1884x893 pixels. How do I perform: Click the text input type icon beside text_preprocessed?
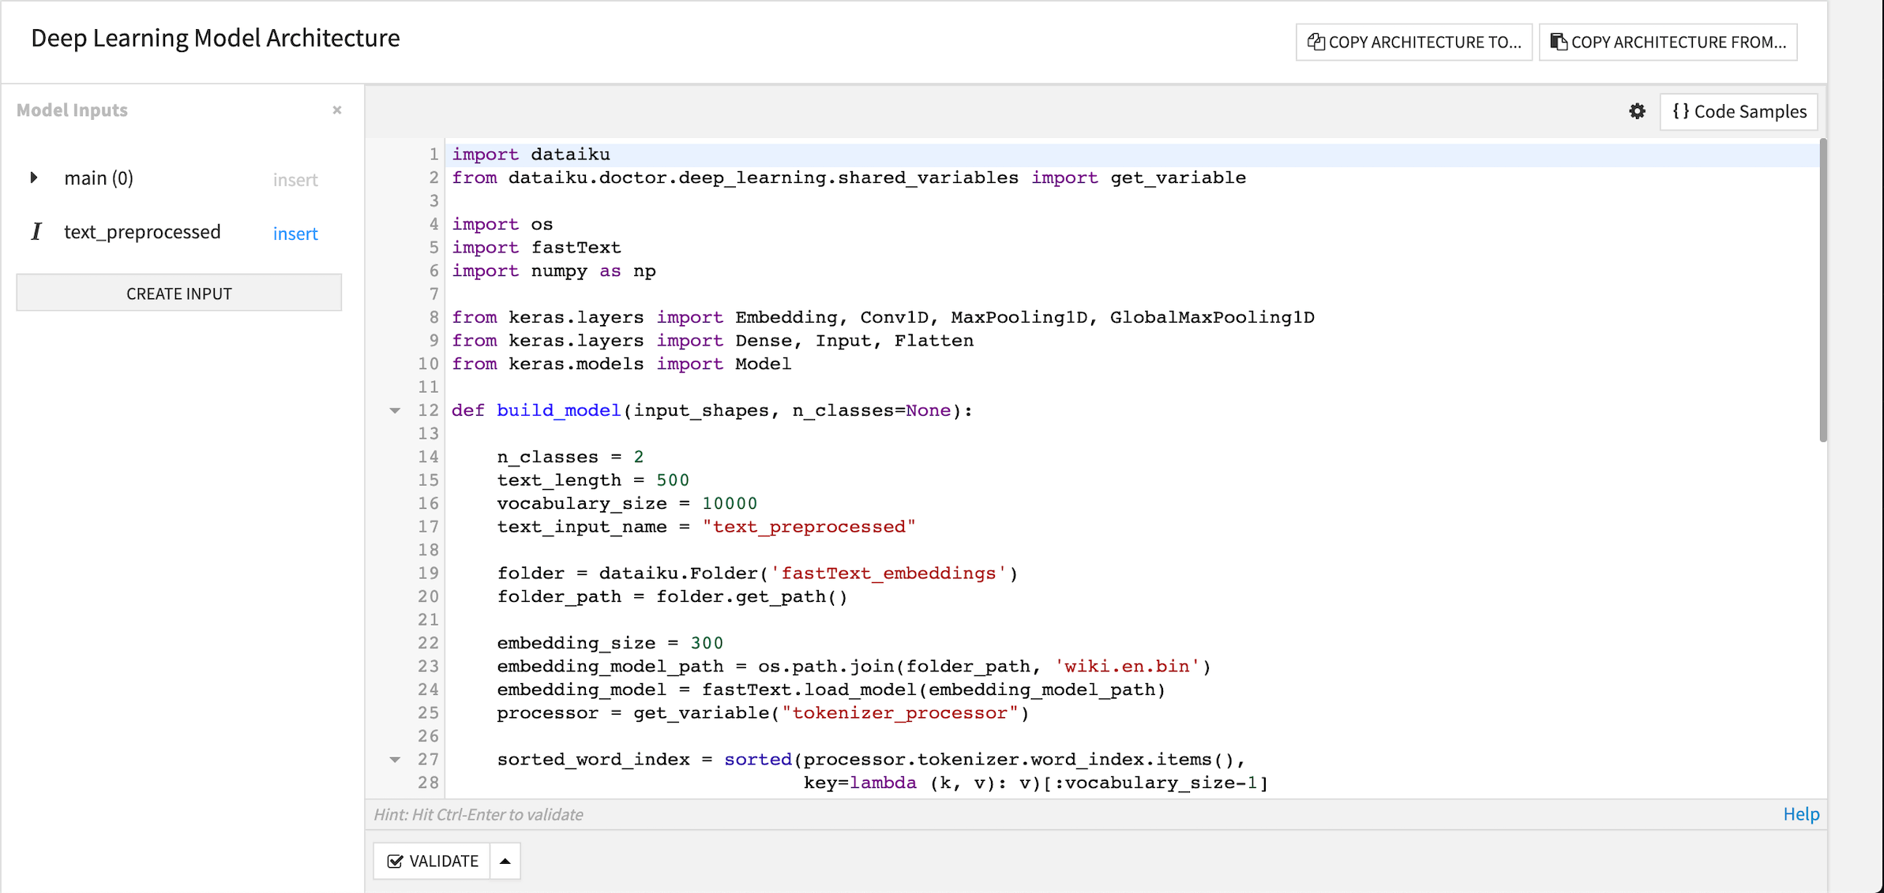36,231
